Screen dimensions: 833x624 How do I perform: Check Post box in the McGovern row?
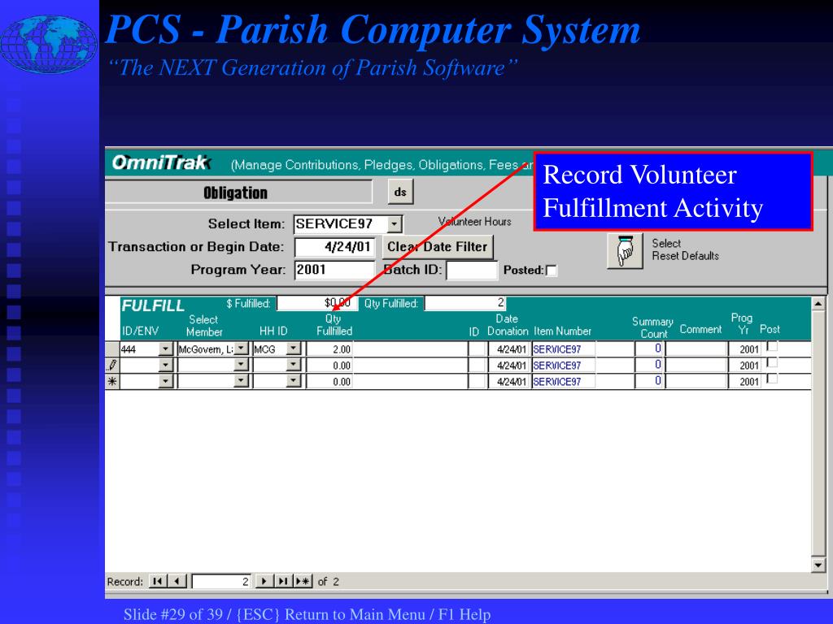[773, 346]
